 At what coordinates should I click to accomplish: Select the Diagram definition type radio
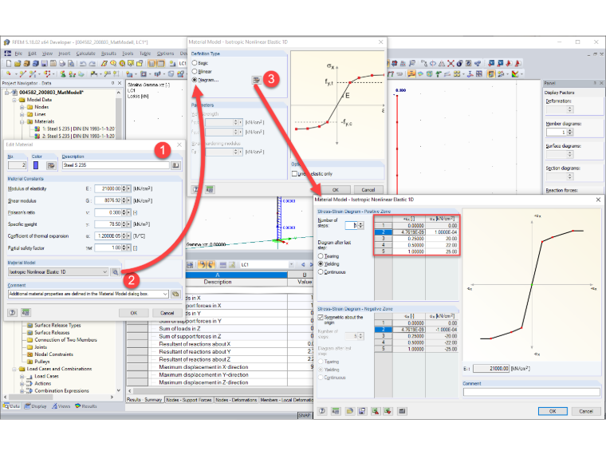195,80
